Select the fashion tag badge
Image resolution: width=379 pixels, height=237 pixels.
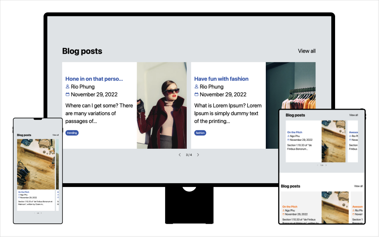[200, 133]
